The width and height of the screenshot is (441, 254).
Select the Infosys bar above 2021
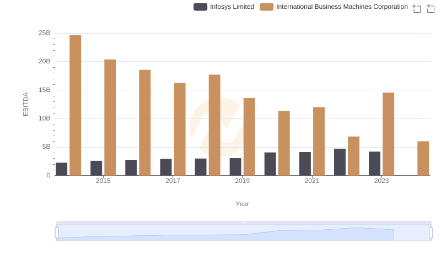305,164
